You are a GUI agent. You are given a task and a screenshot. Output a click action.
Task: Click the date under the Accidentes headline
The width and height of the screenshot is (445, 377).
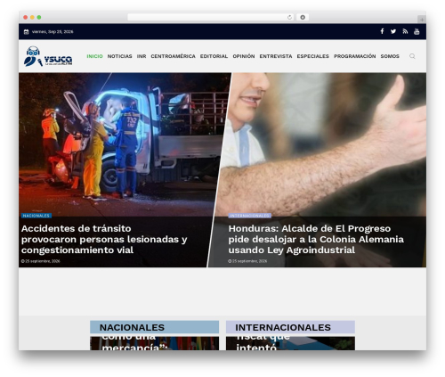click(41, 261)
